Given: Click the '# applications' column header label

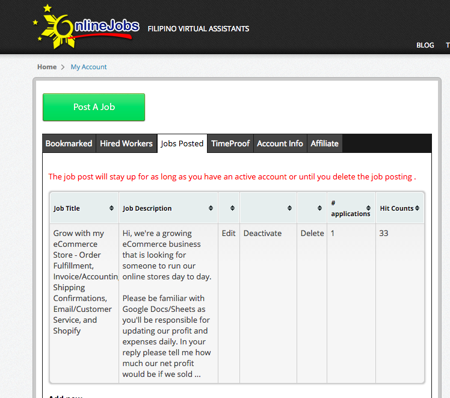Looking at the screenshot, I should (350, 208).
